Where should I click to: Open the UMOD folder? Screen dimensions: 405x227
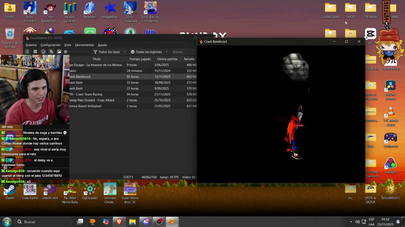coord(350,11)
